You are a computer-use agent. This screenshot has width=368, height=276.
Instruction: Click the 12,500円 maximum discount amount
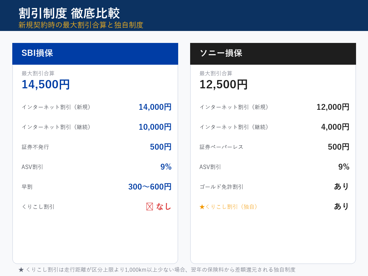click(223, 84)
